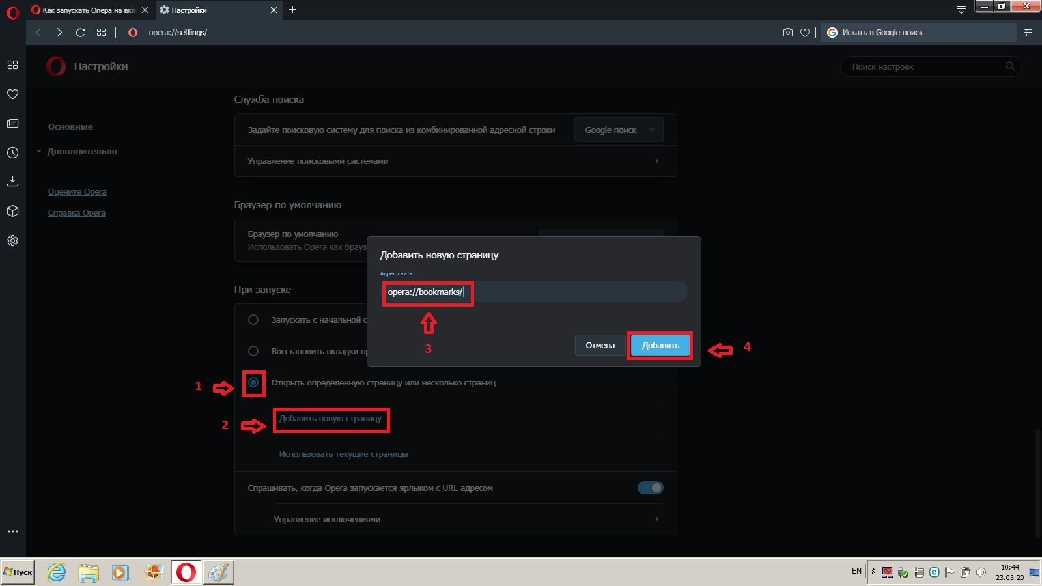This screenshot has height=586, width=1042.
Task: Open the Google поиск search engine dropdown
Action: [x=619, y=130]
